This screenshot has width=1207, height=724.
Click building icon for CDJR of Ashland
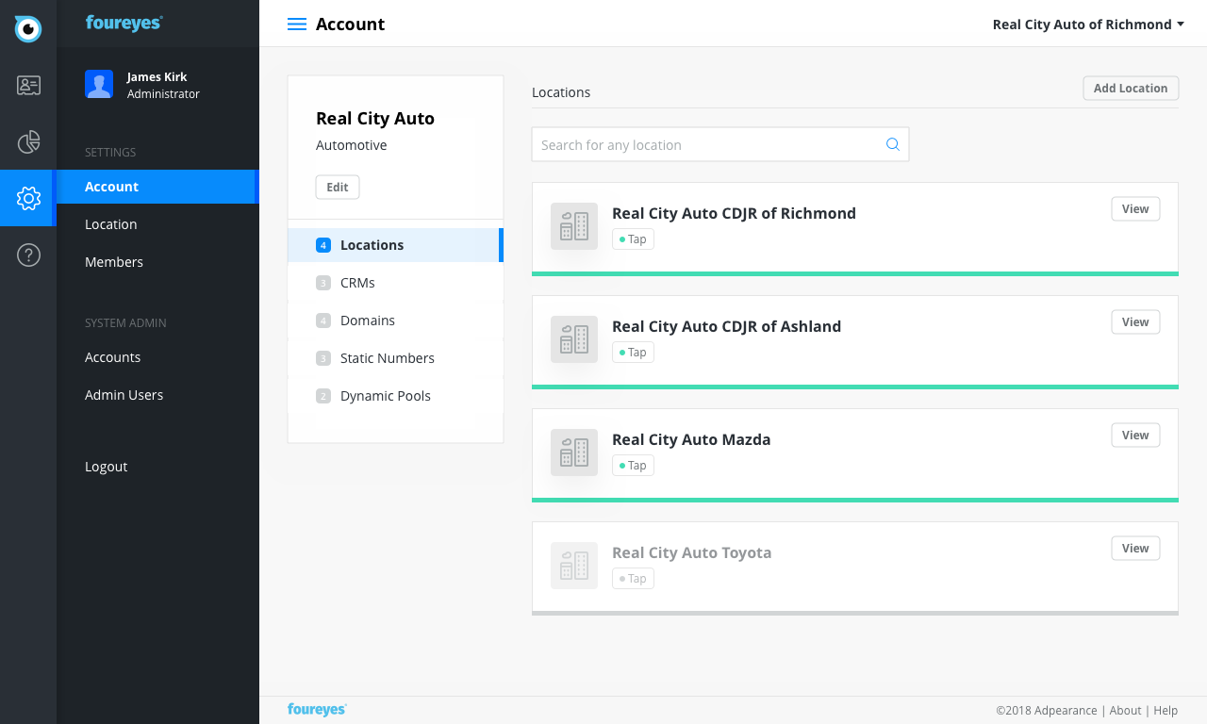click(574, 339)
